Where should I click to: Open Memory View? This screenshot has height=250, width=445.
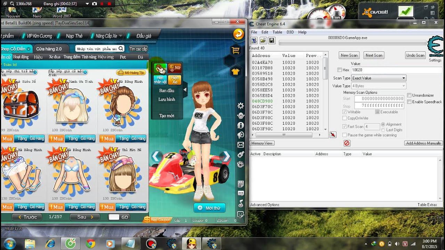pos(262,143)
